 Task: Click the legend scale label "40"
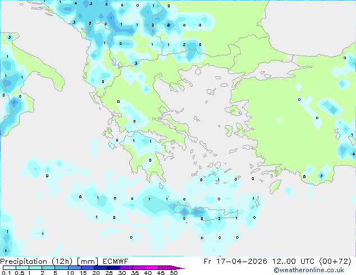tap(148, 273)
